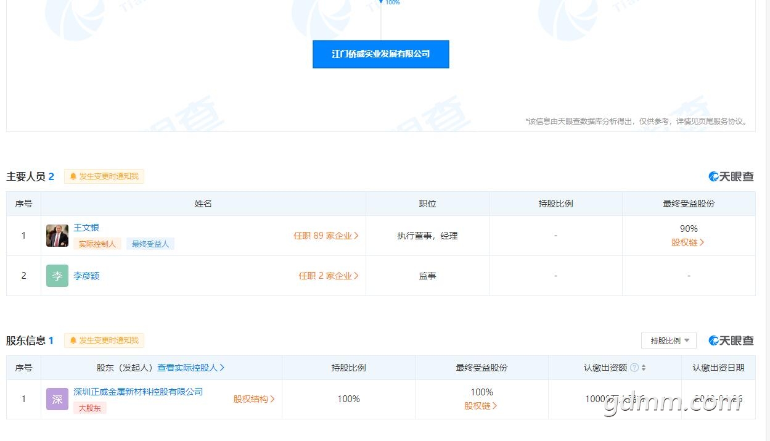Click 王文银 portrait photo
This screenshot has height=441, width=770.
click(57, 236)
